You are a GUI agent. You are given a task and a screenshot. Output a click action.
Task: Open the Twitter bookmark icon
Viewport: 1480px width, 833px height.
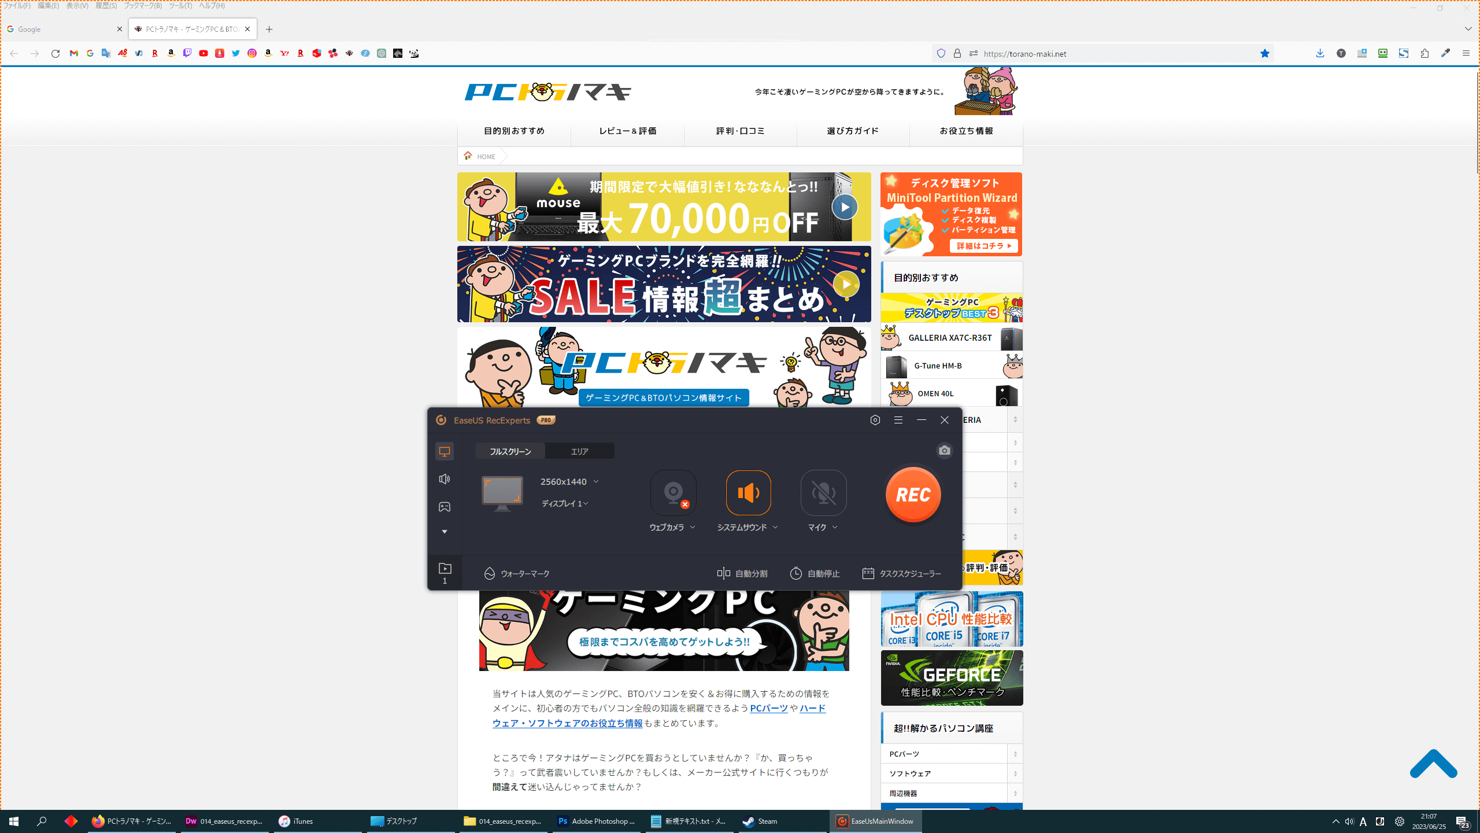click(x=236, y=53)
